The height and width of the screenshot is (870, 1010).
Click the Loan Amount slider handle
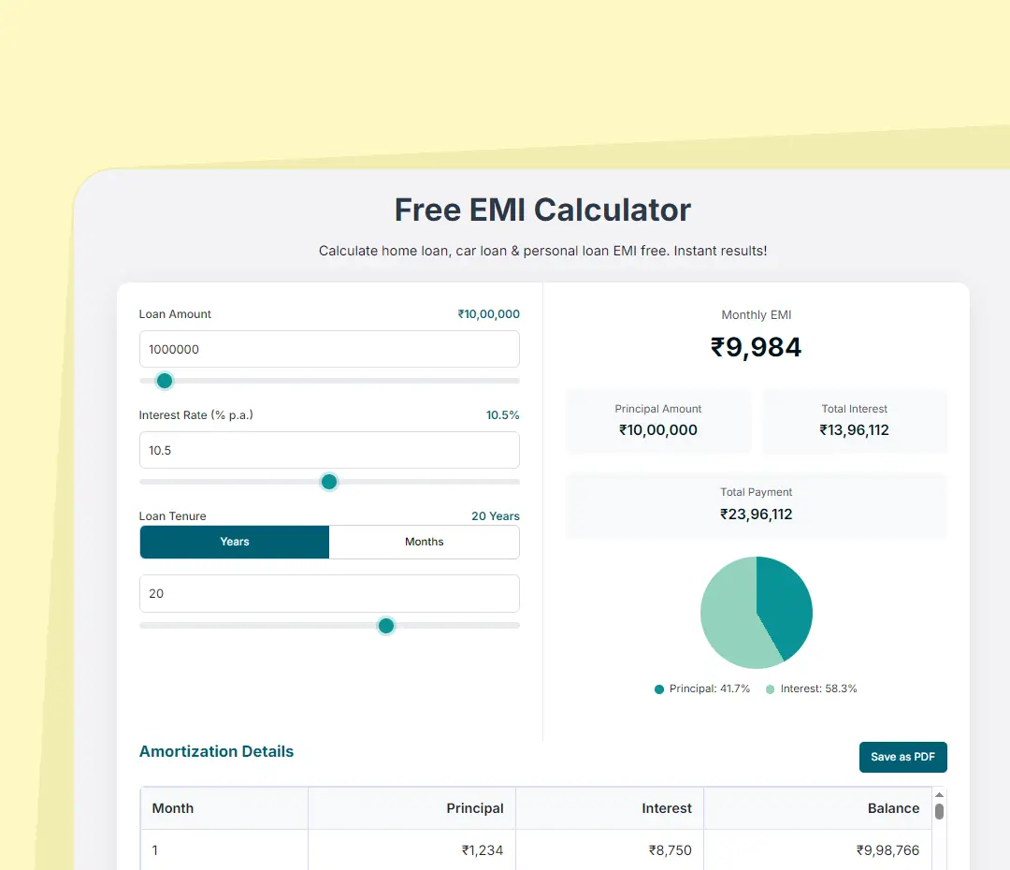[164, 381]
